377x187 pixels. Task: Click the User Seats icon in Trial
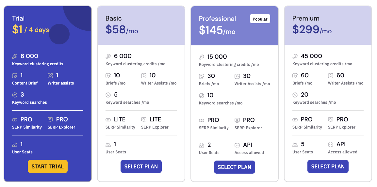(x=15, y=145)
